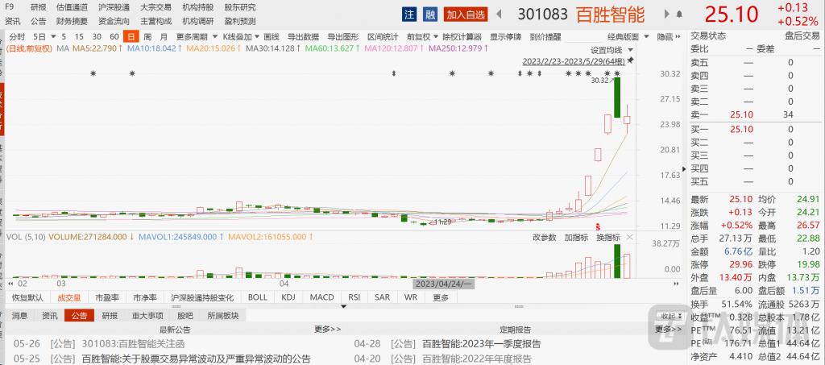The height and width of the screenshot is (365, 825).
Task: Select the BOLL indicator tab
Action: point(257,297)
